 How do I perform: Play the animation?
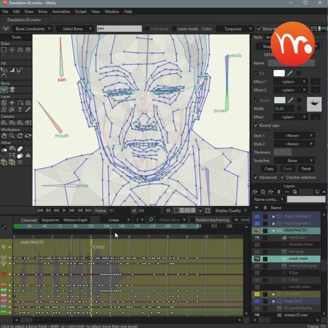64,211
